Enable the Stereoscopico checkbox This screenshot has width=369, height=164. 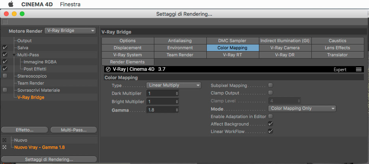(5, 76)
